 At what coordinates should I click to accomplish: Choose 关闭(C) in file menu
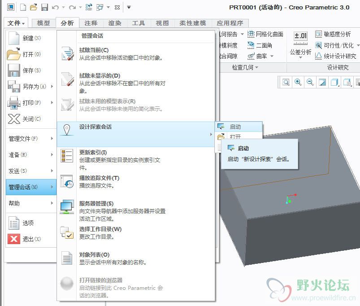point(31,119)
